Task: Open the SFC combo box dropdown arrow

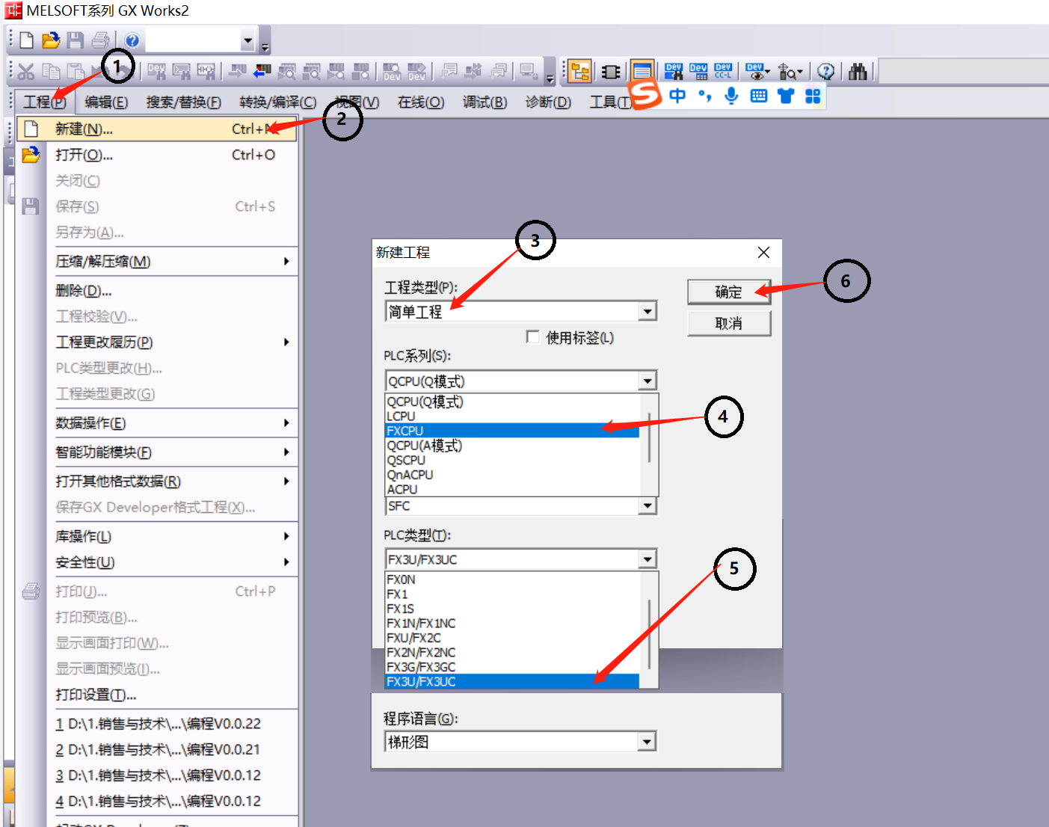Action: coord(647,506)
